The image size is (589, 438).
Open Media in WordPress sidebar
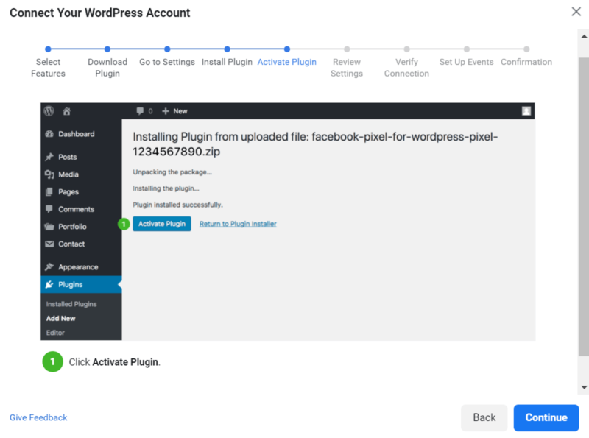[68, 174]
